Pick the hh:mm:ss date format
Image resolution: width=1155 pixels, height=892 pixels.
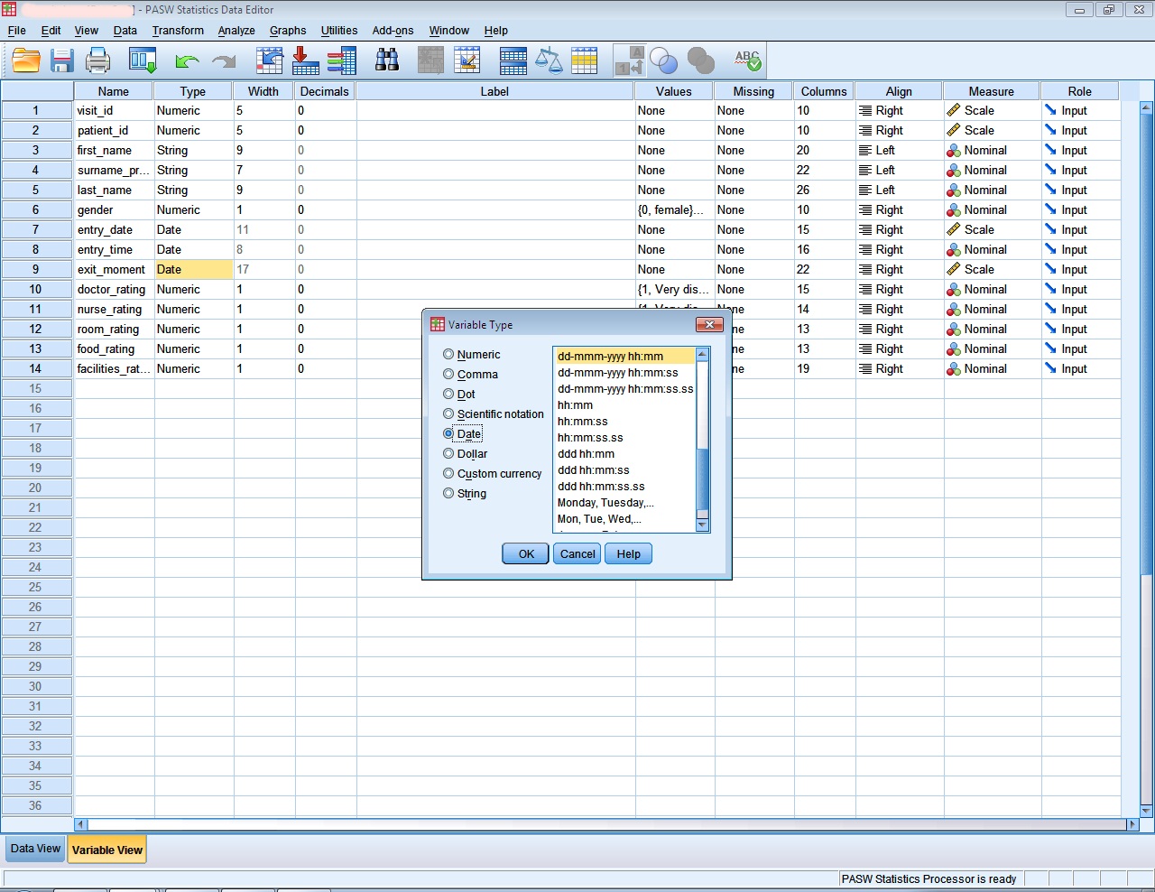583,422
